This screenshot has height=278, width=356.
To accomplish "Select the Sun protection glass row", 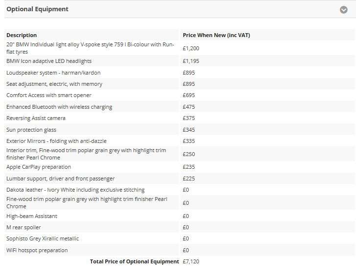I will (x=31, y=130).
